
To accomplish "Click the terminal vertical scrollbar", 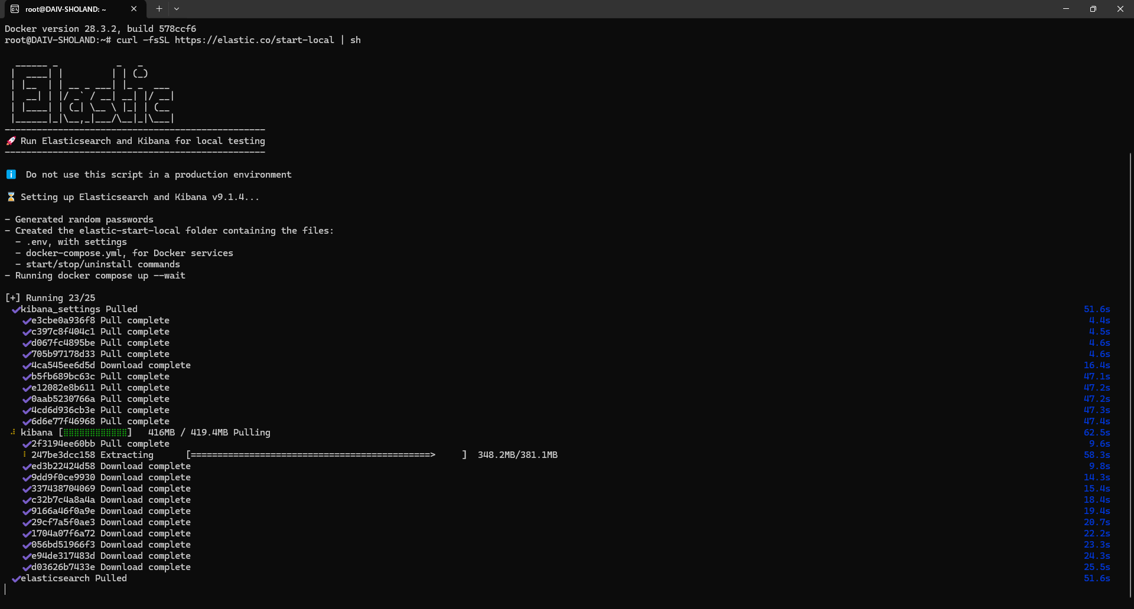I will click(1130, 375).
